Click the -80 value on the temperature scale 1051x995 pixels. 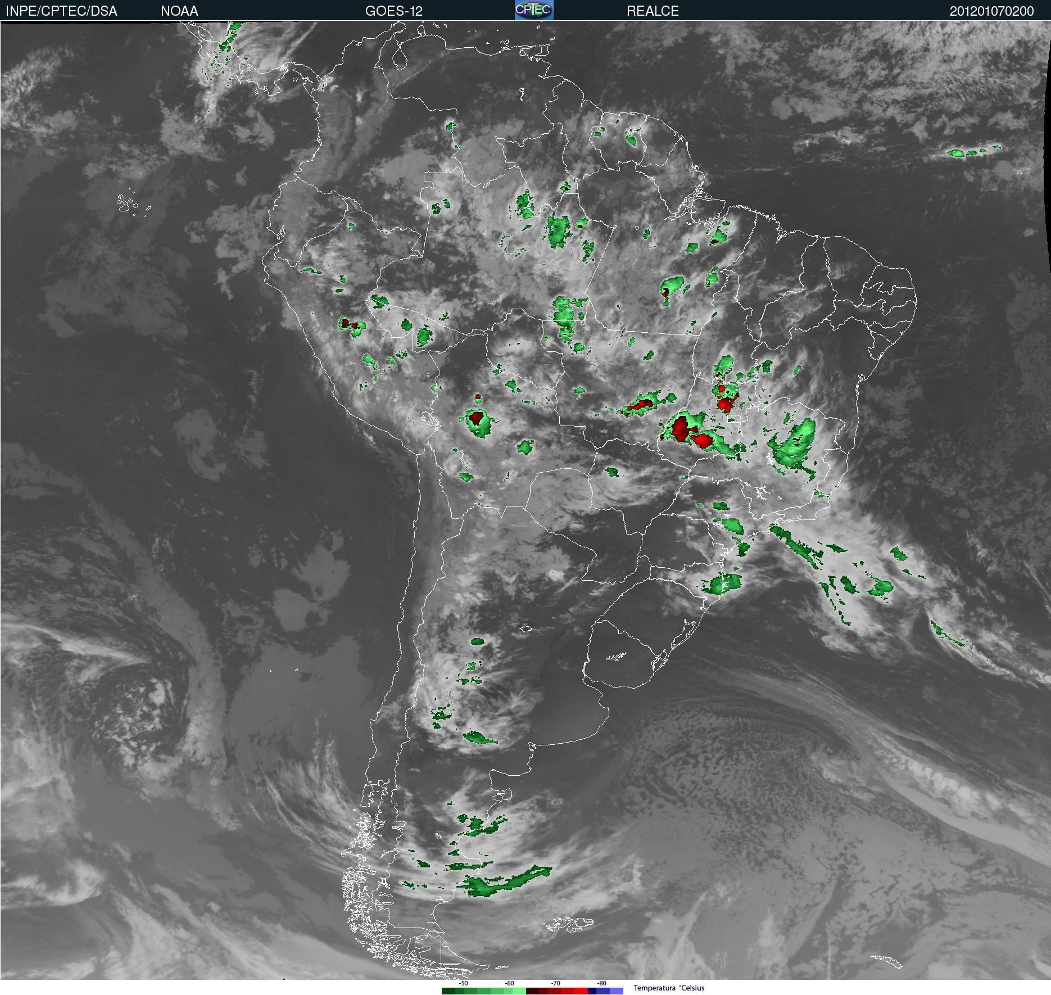601,983
